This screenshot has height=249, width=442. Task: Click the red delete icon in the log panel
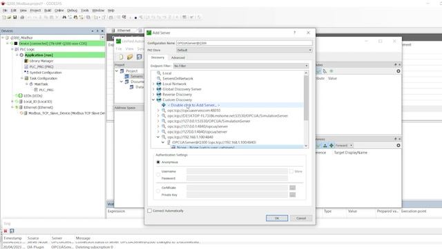click(x=6, y=231)
